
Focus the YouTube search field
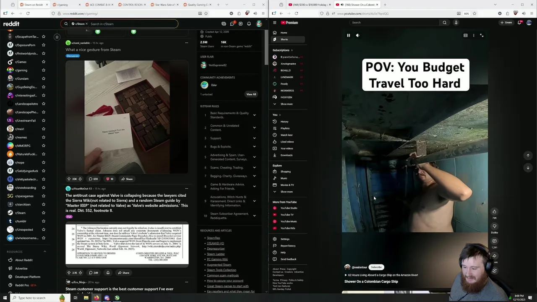[394, 23]
